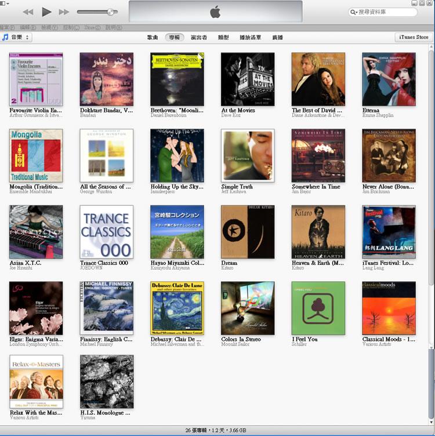Click the artist name Dave Koz
Viewport: 435px width, 436px height.
click(231, 115)
